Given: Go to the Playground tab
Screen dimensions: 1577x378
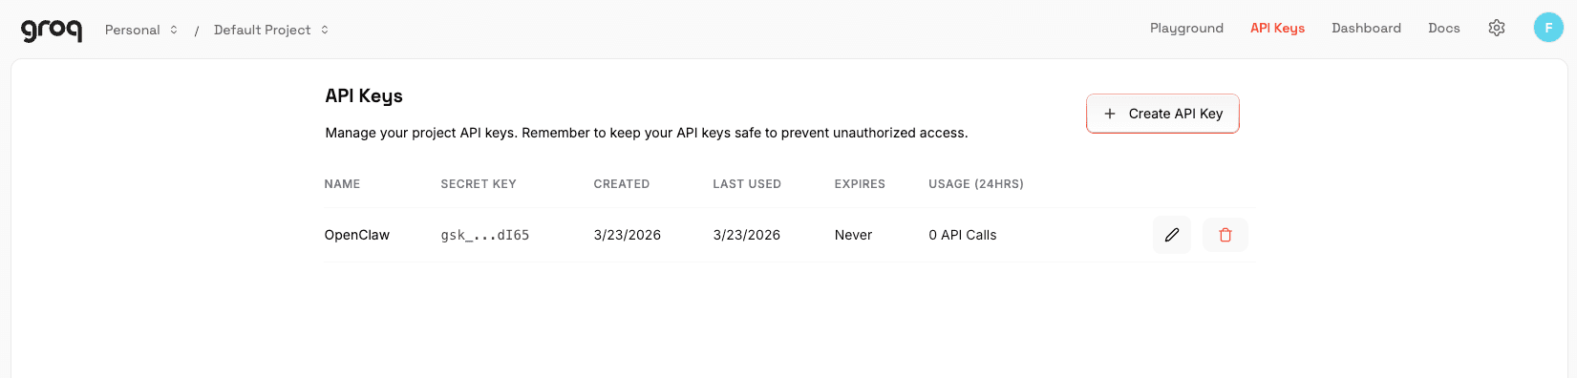Looking at the screenshot, I should coord(1186,28).
